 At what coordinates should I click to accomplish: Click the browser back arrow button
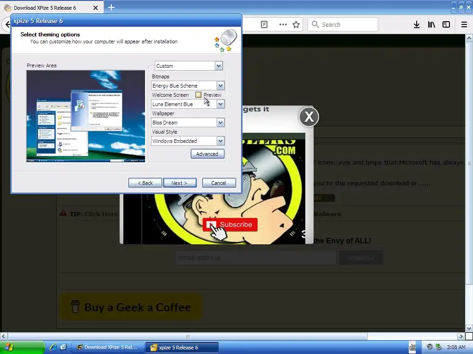[7, 24]
